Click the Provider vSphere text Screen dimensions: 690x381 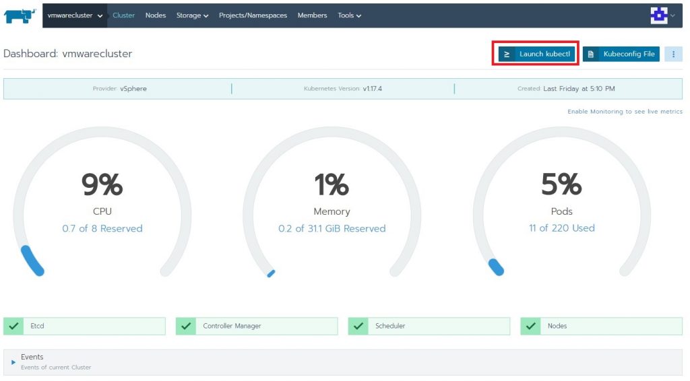pos(120,89)
